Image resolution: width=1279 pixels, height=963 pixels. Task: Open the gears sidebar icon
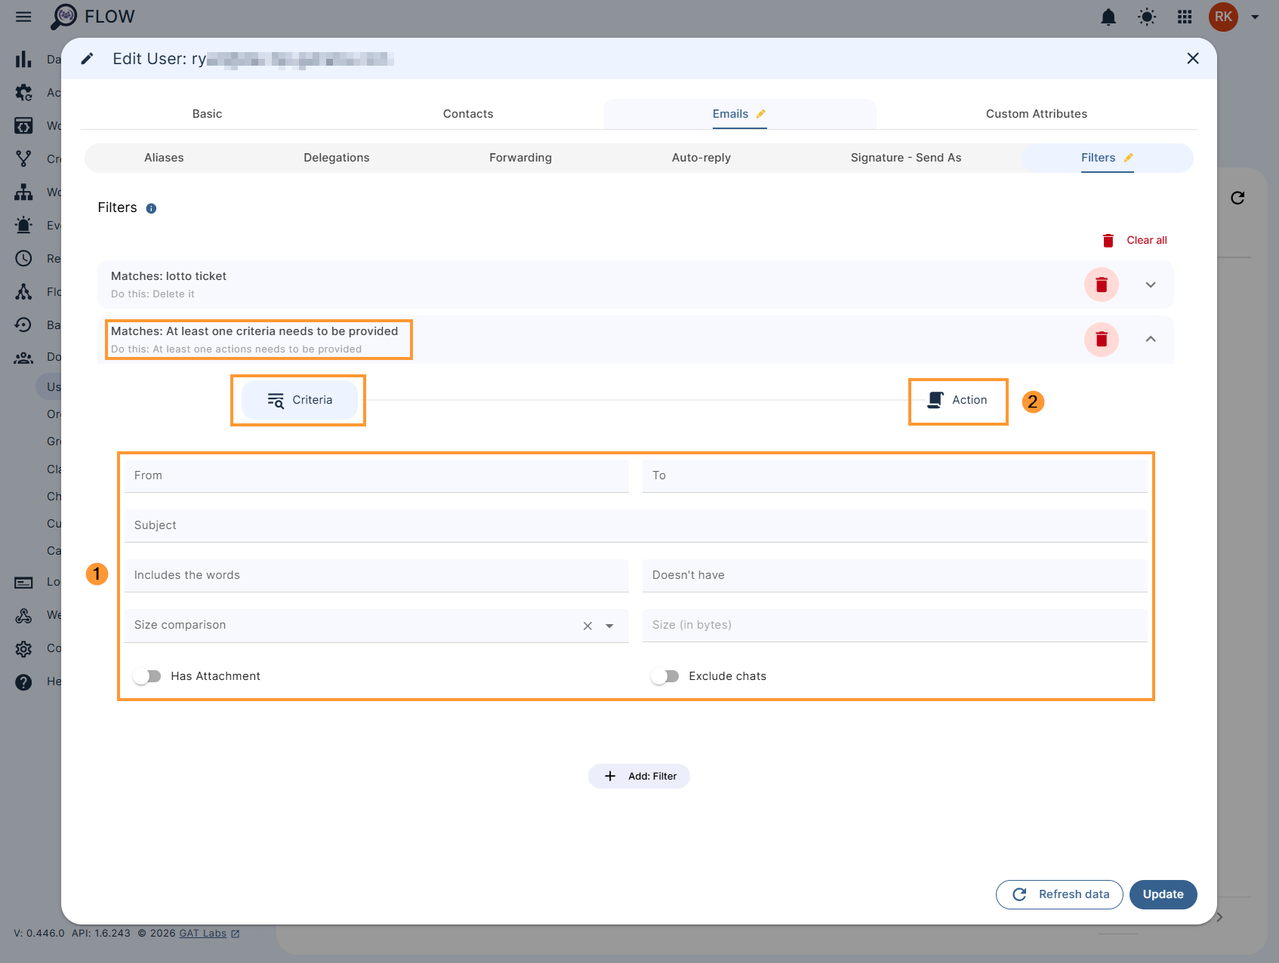[x=23, y=92]
